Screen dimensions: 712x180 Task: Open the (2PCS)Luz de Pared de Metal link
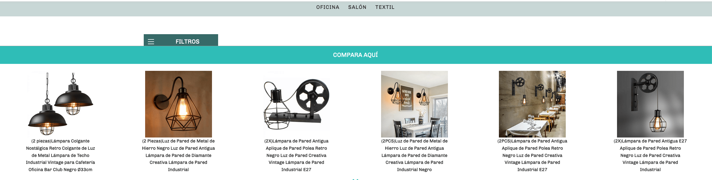414,155
